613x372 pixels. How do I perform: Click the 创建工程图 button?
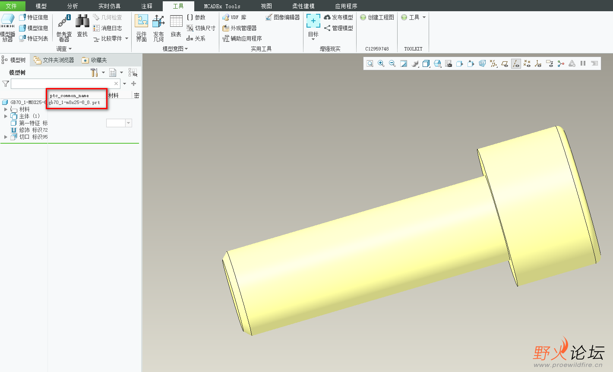[377, 17]
